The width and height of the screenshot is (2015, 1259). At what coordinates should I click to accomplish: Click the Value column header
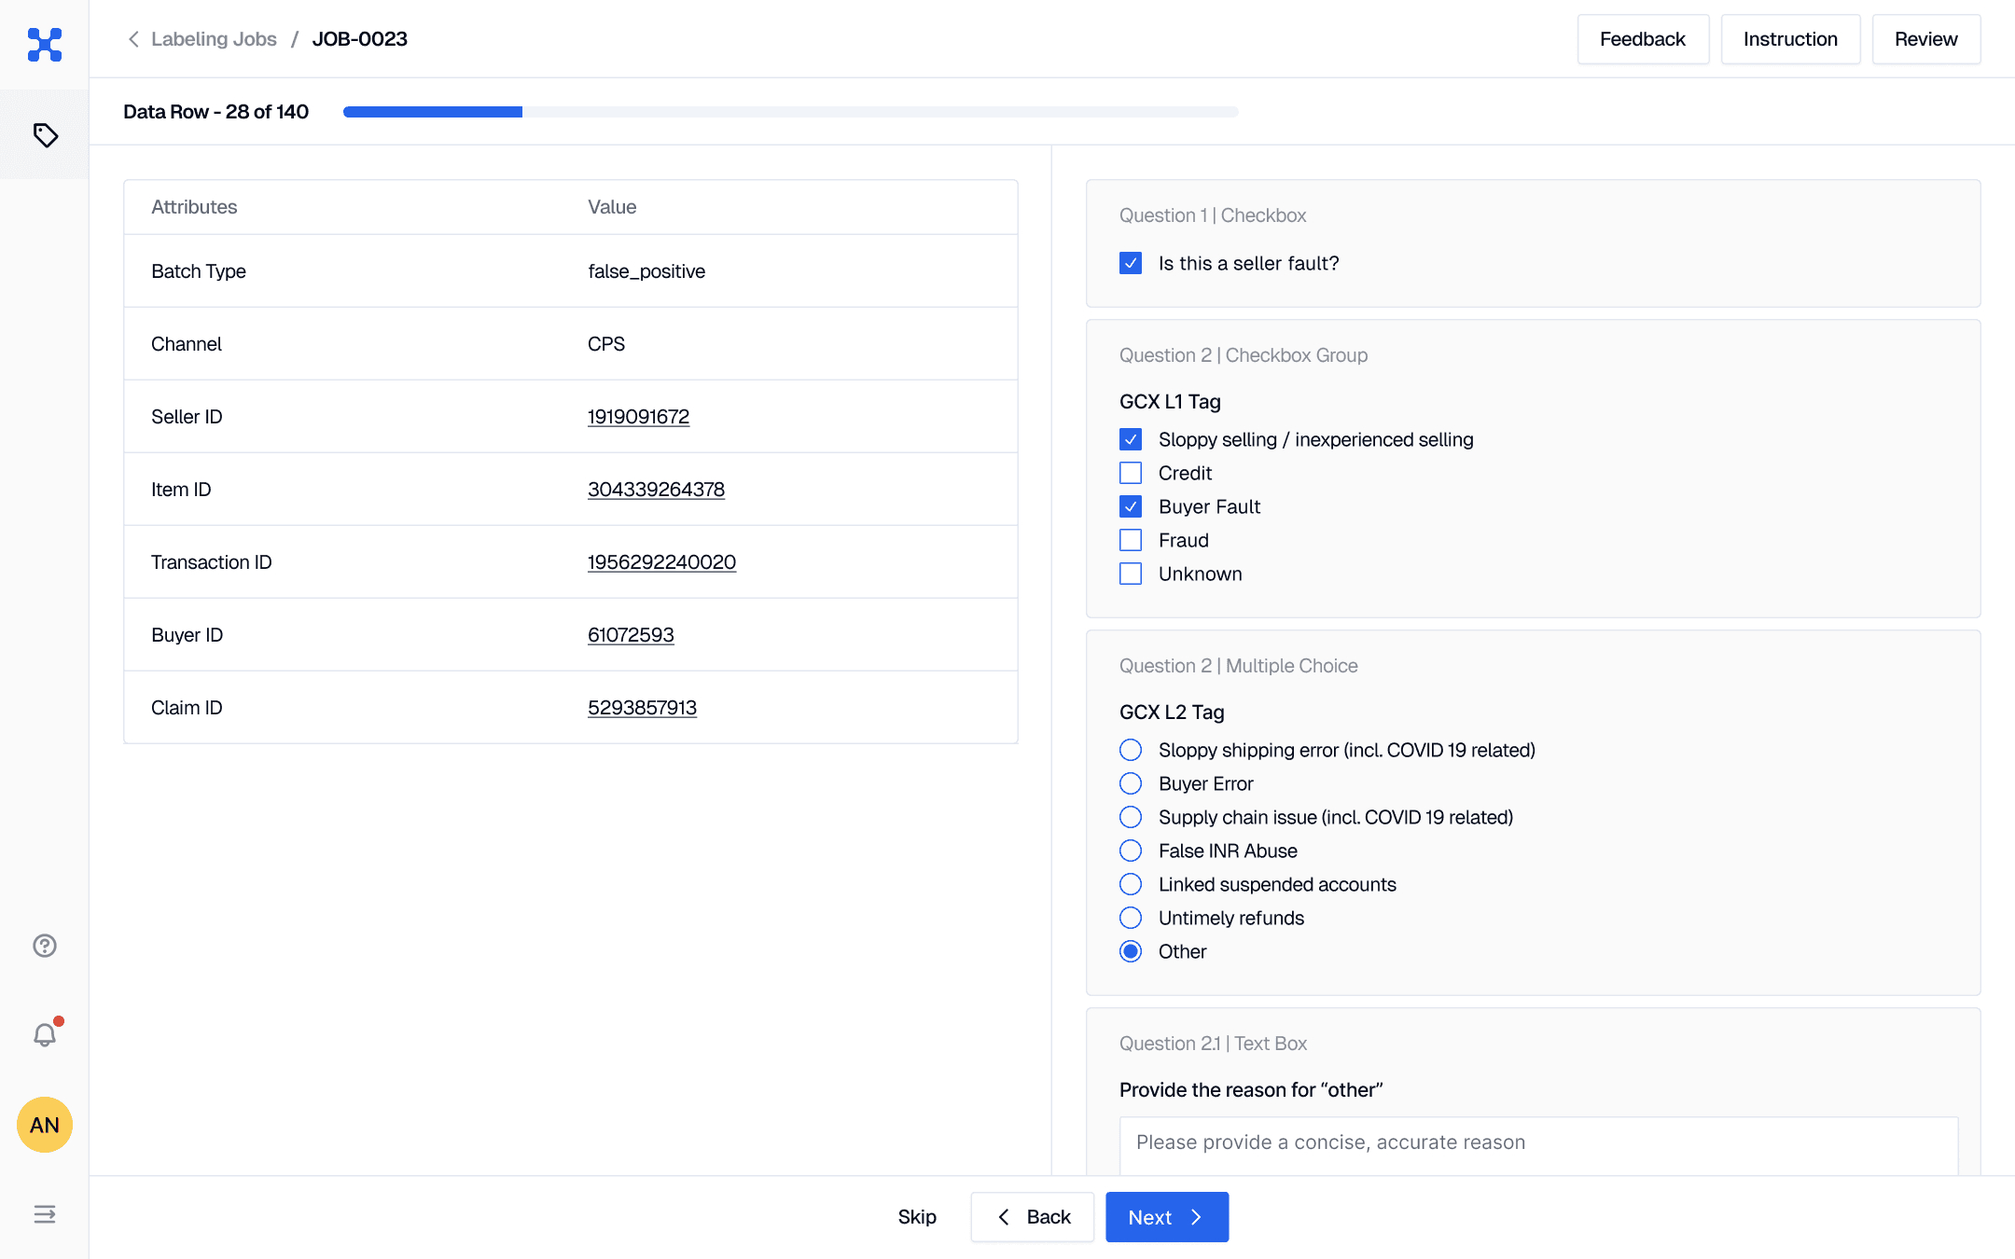coord(612,207)
